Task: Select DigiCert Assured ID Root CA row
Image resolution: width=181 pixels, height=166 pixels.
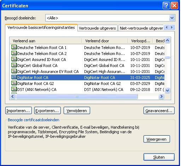Action: 88,60
